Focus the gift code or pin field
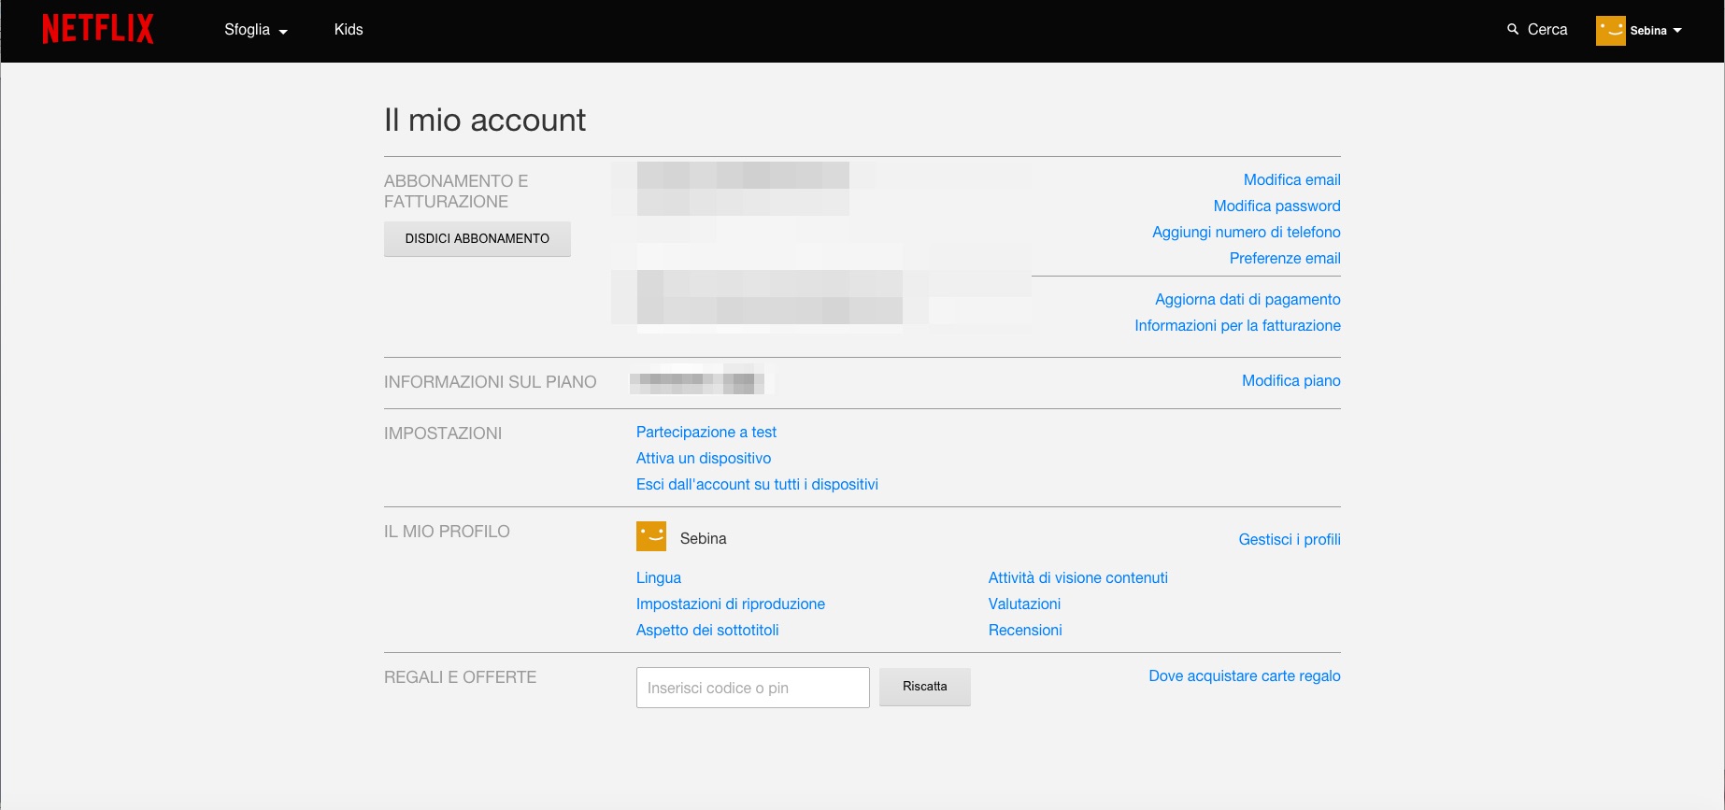The image size is (1725, 810). (x=752, y=688)
